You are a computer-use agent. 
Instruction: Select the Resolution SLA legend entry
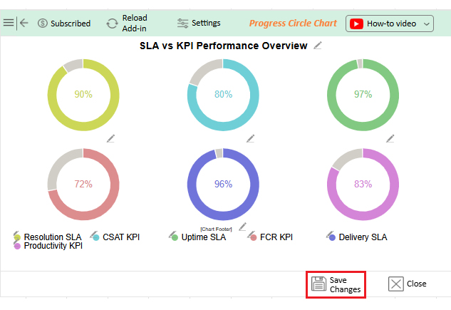(52, 237)
